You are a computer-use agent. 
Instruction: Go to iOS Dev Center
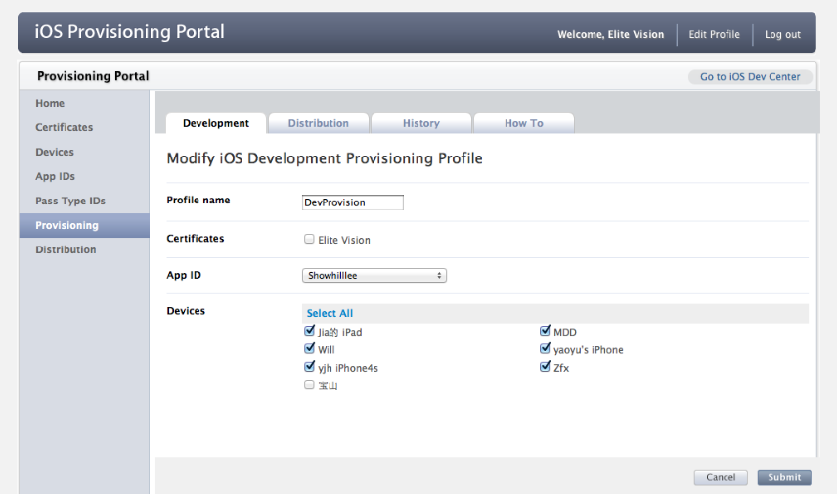point(750,77)
